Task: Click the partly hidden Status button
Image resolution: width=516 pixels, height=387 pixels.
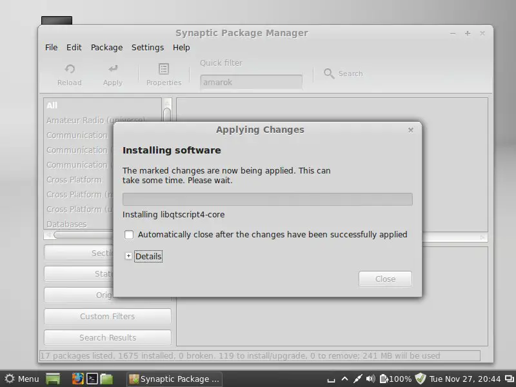Action: coord(79,273)
